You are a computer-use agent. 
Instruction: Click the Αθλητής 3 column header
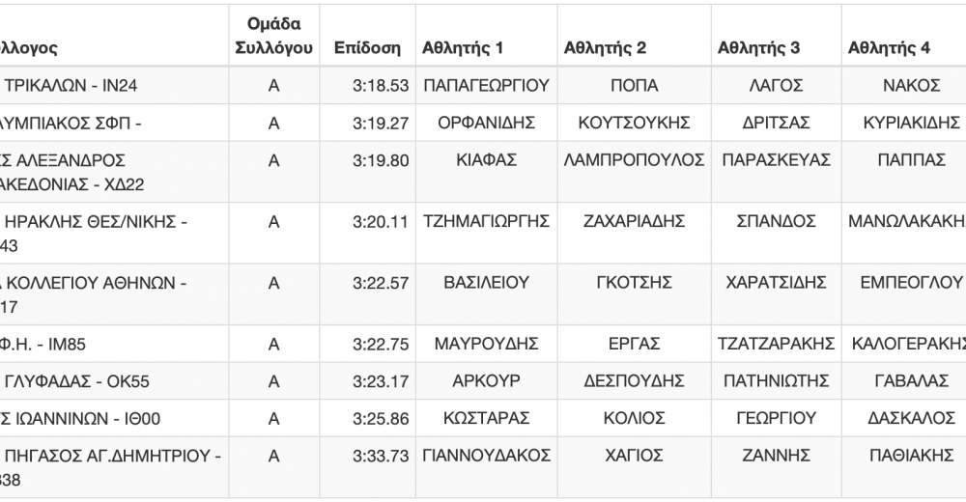(758, 48)
